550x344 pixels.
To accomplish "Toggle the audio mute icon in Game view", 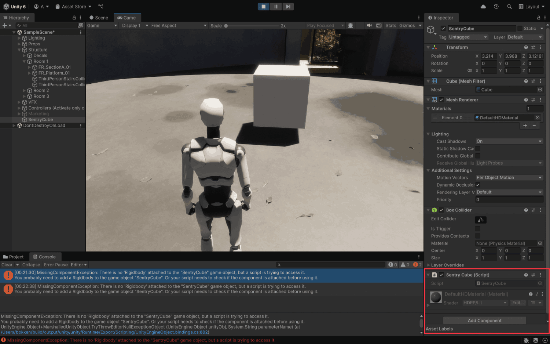I will pos(369,25).
